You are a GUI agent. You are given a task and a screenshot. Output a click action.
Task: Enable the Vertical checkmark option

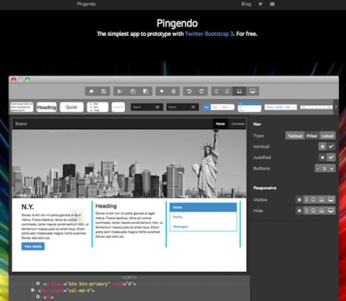[331, 147]
